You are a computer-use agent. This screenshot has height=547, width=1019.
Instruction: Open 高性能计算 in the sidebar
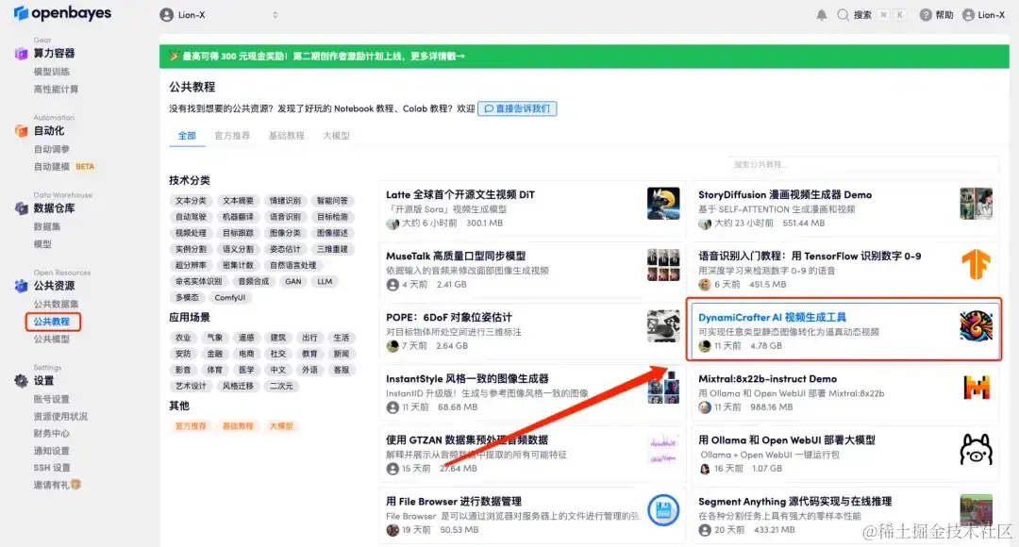(x=56, y=89)
